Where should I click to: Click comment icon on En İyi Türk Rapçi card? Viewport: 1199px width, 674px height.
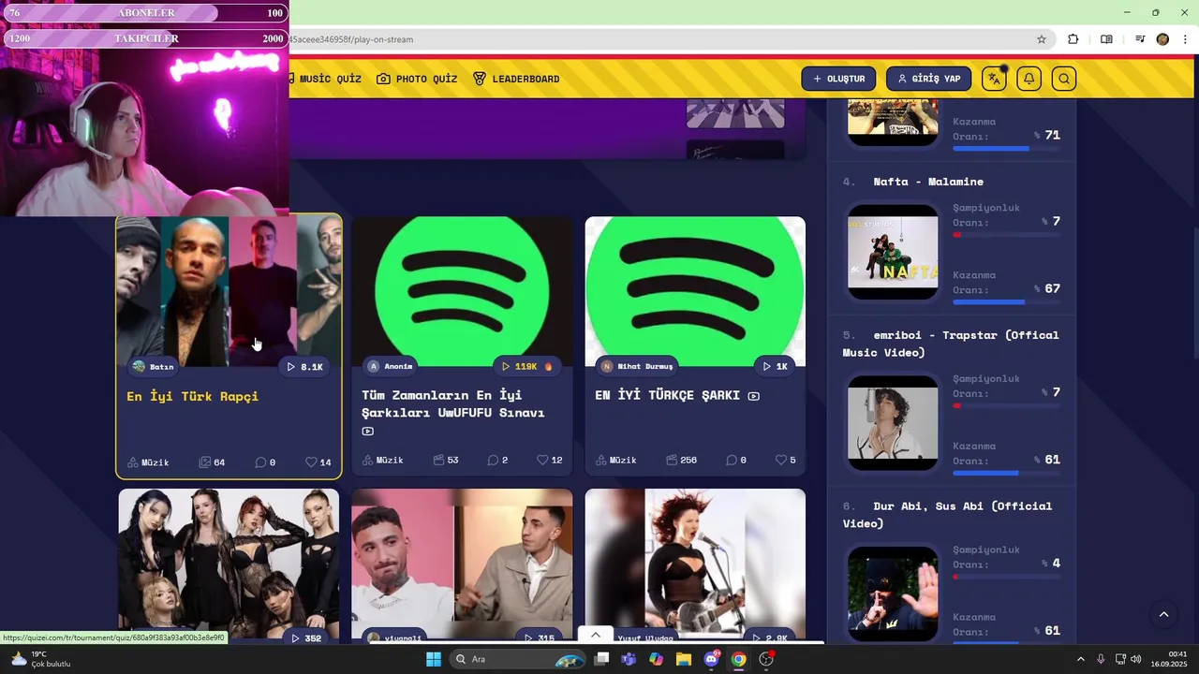[x=260, y=462]
